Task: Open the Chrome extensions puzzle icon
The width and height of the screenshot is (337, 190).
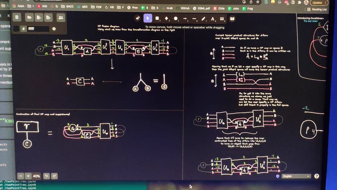Action: click(x=299, y=2)
